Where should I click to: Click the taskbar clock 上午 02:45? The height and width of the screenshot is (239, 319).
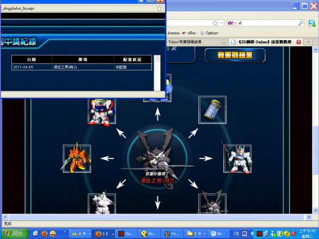307,231
